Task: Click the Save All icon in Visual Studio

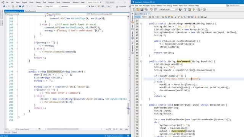Action: click(23, 6)
